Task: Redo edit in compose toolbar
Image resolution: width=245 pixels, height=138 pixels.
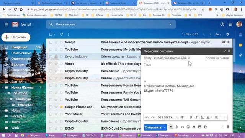Action: click(x=153, y=117)
